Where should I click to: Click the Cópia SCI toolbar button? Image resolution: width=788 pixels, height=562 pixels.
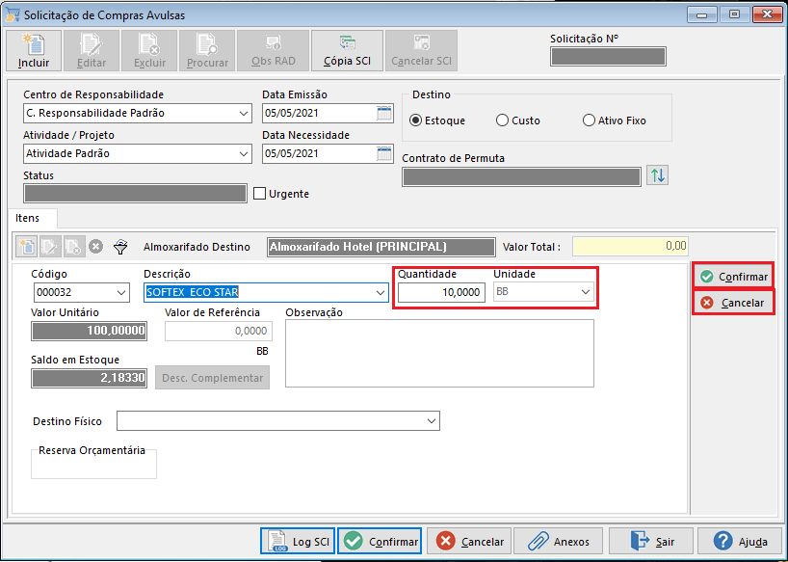(x=347, y=50)
